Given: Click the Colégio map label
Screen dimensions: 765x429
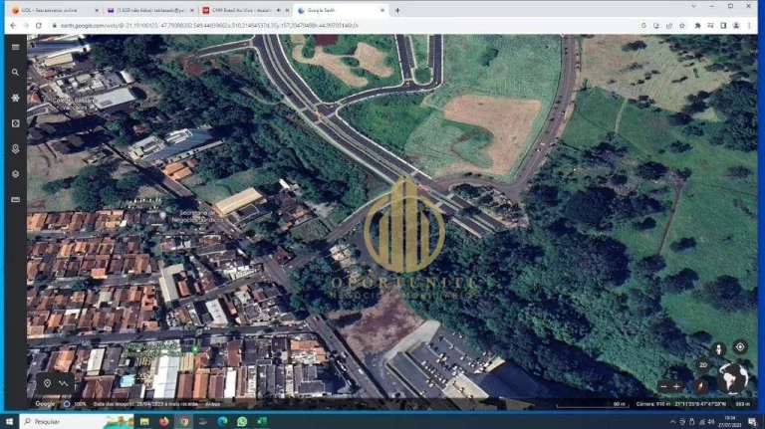Looking at the screenshot, I should tap(74, 104).
